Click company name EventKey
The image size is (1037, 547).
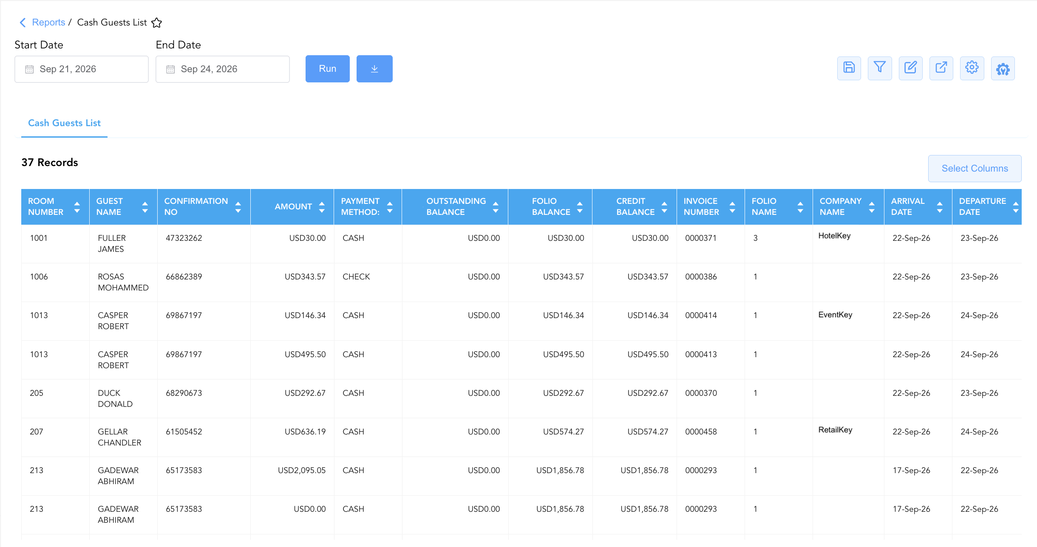[835, 315]
